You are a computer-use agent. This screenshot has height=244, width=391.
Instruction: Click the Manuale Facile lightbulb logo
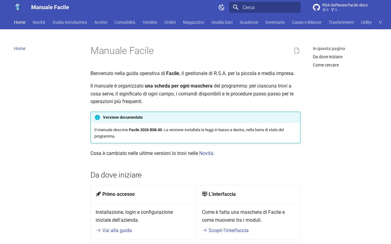click(18, 7)
